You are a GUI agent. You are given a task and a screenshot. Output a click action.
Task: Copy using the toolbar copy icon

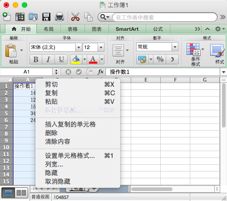click(89, 17)
